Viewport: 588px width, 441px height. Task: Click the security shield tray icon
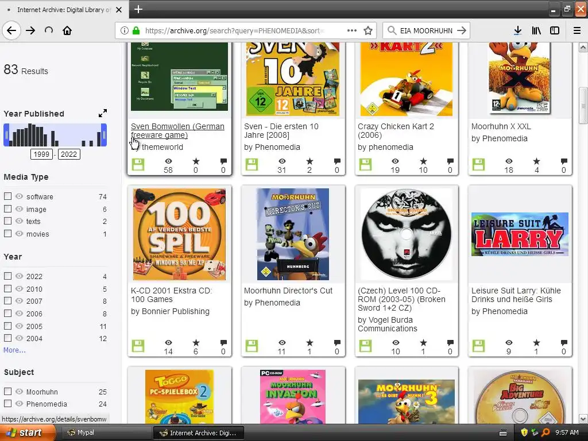[x=524, y=432]
